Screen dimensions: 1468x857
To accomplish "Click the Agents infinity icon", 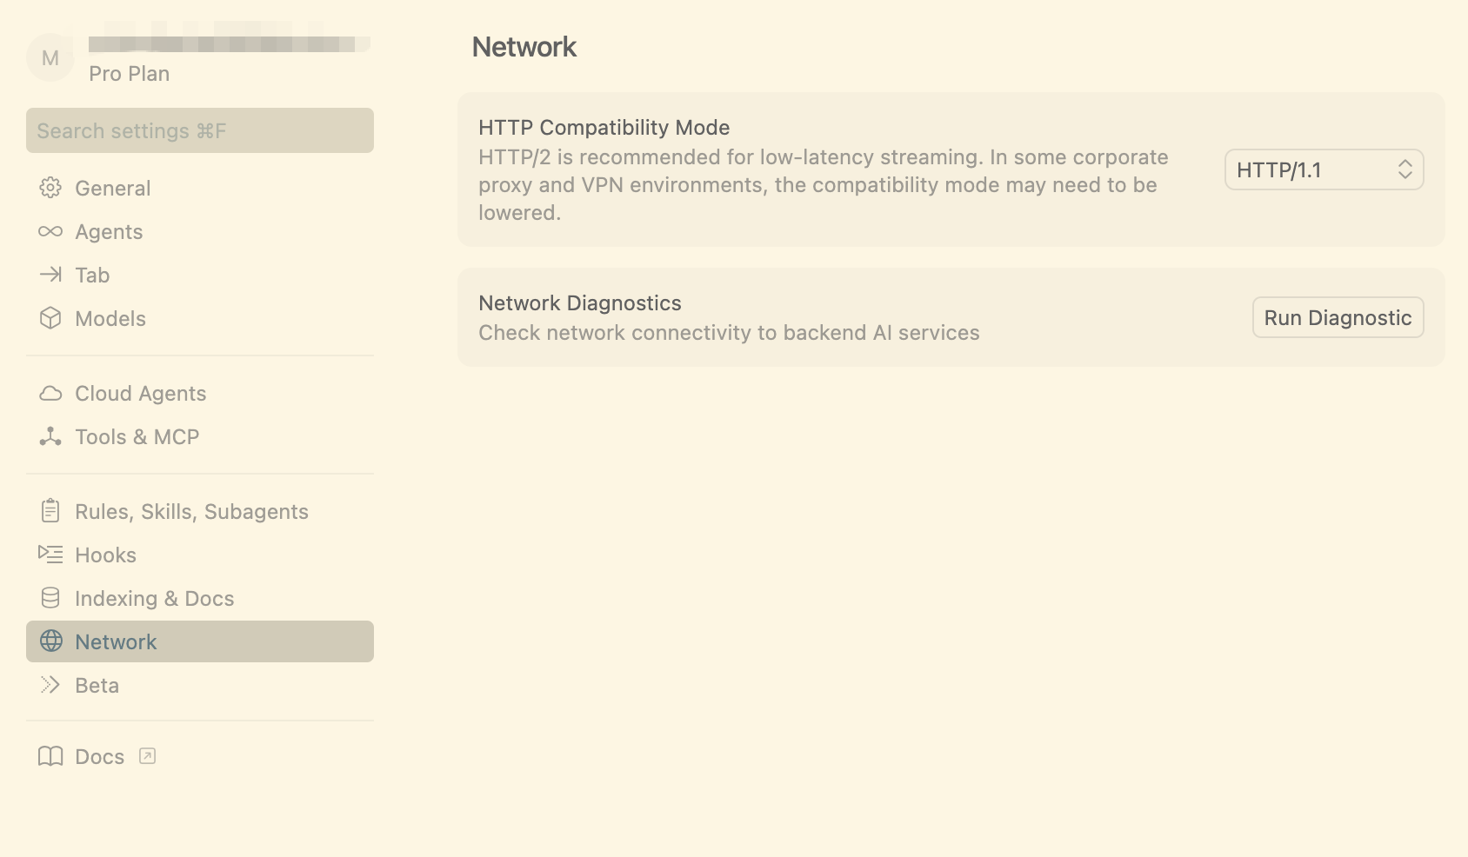I will click(x=50, y=231).
